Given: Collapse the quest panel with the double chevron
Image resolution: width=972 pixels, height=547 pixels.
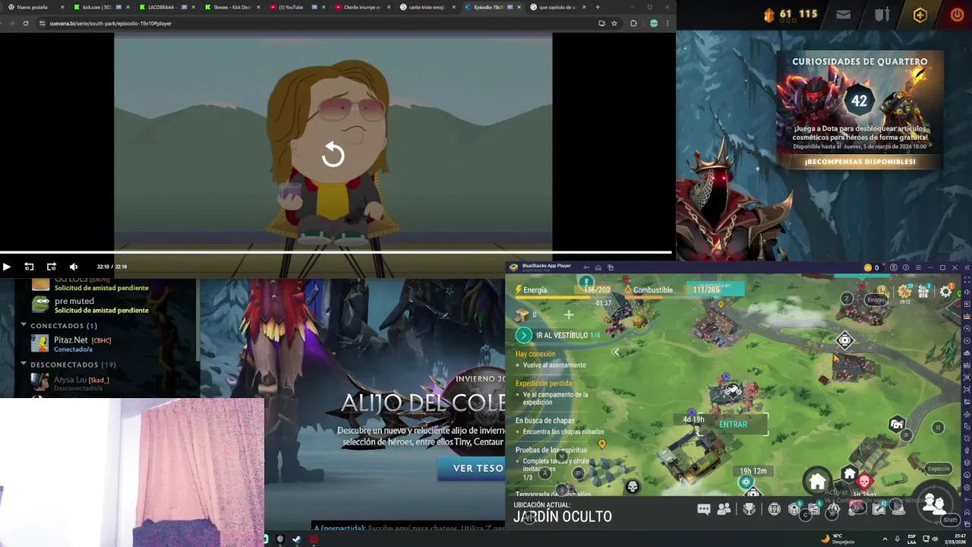Looking at the screenshot, I should pyautogui.click(x=616, y=353).
